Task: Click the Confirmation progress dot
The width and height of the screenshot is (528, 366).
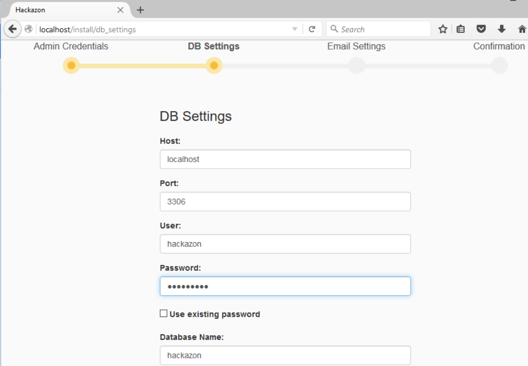Action: pyautogui.click(x=500, y=66)
